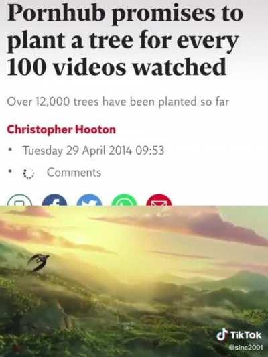Click the bookmark outline share icon
Screen dimensions: 268x357
(x=20, y=200)
